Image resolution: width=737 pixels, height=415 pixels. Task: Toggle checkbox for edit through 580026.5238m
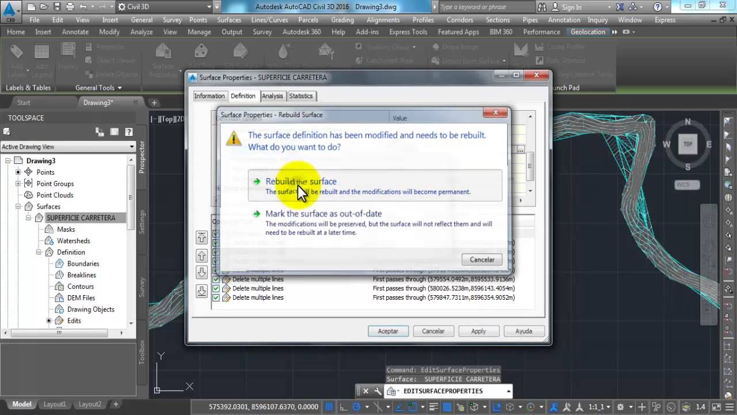[216, 288]
